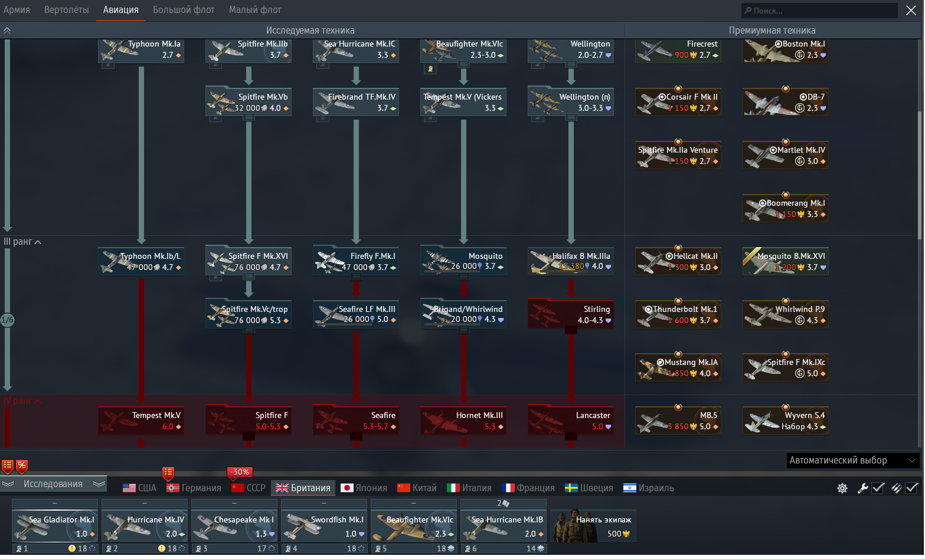Click the 1/6 rank progress indicator
925x559 pixels.
click(7, 320)
